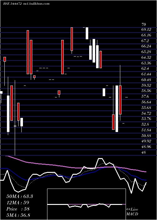Click the 'Price : 58' readout

click(x=18, y=209)
